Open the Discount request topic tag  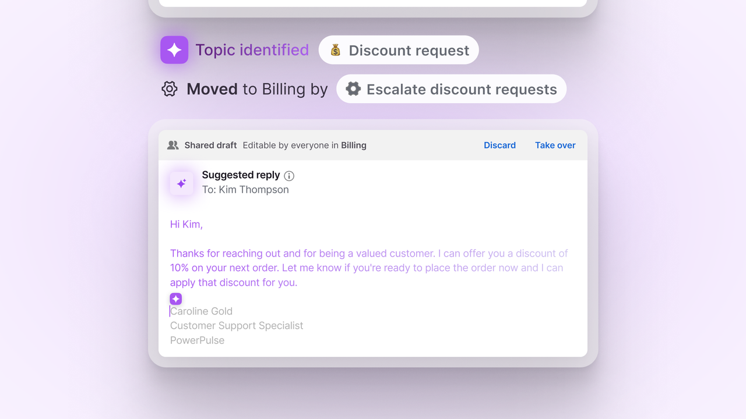click(399, 51)
